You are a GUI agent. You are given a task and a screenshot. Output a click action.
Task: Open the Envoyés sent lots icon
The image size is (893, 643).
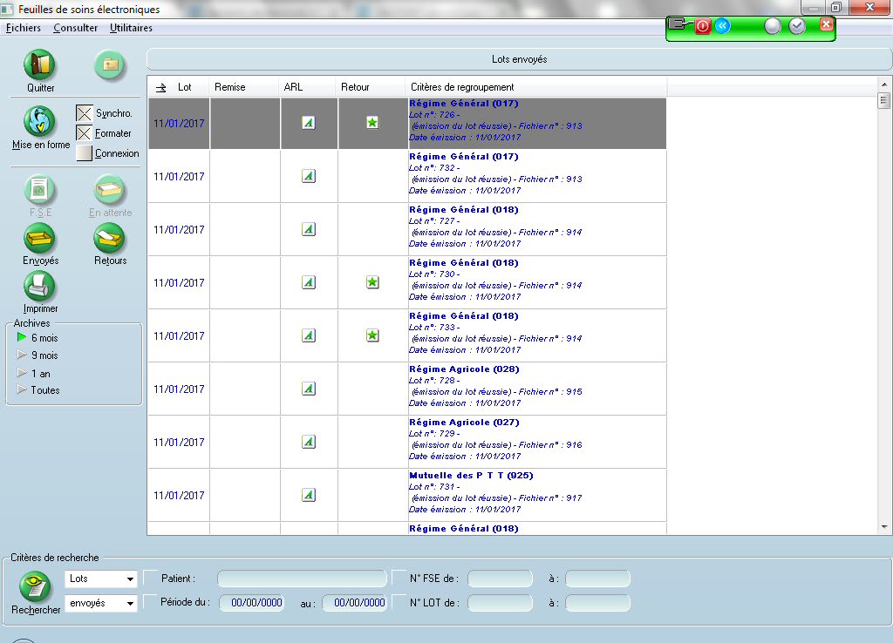(39, 238)
